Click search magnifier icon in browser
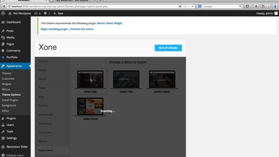This screenshot has height=157, width=279. click(240, 7)
